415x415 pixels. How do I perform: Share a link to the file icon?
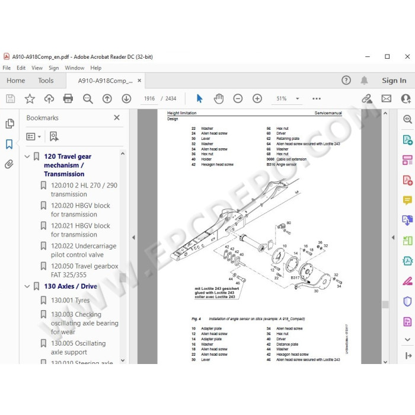click(x=367, y=99)
